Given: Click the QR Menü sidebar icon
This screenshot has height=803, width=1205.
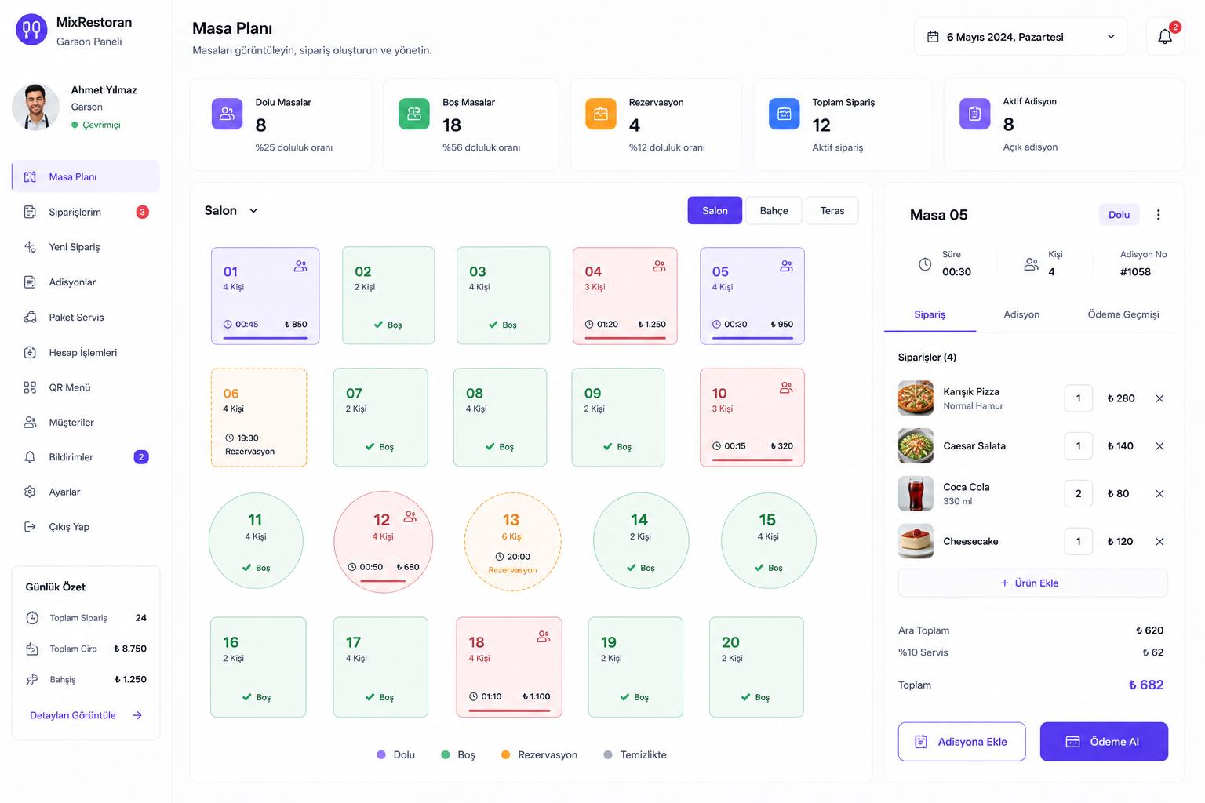Looking at the screenshot, I should click(x=30, y=387).
